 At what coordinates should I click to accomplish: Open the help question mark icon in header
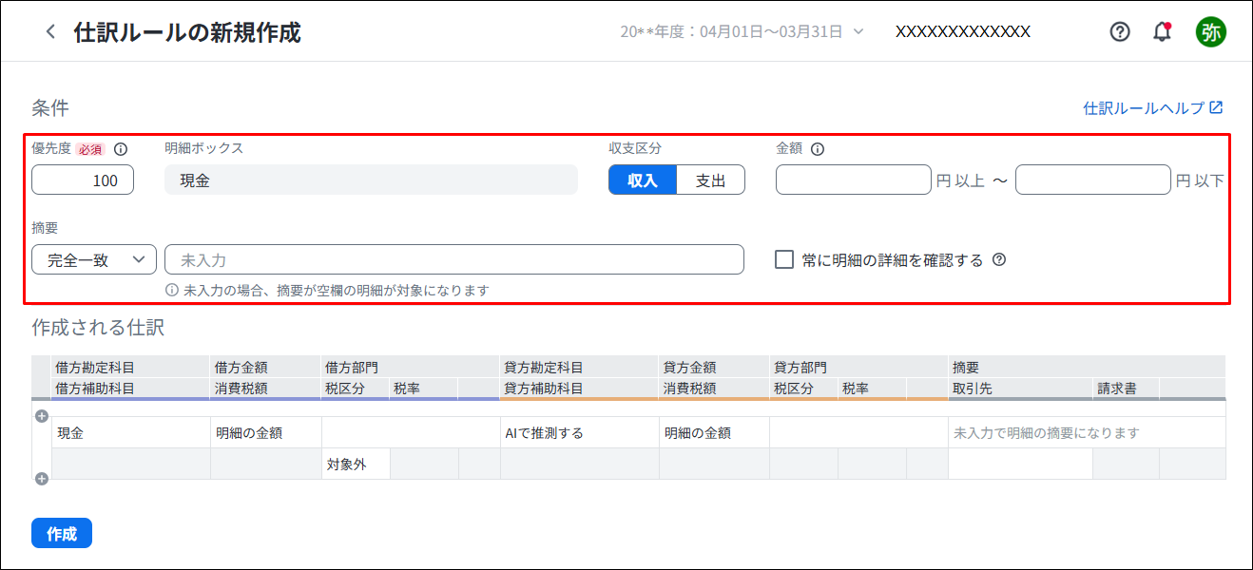pos(1120,31)
